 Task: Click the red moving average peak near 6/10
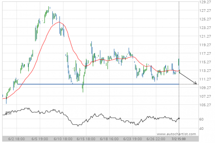pyautogui.click(x=59, y=22)
